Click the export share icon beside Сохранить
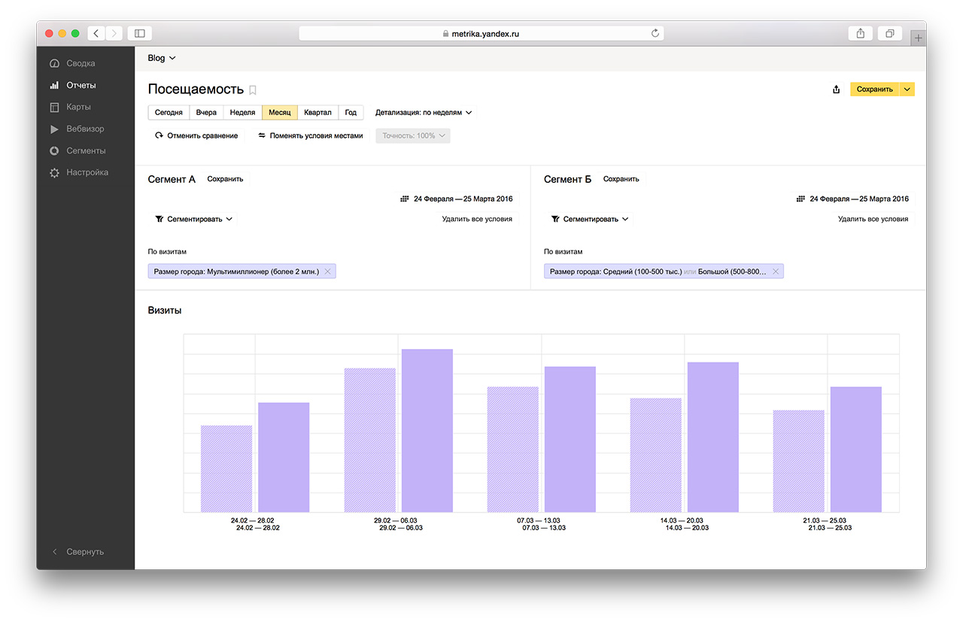The image size is (963, 622). click(836, 90)
